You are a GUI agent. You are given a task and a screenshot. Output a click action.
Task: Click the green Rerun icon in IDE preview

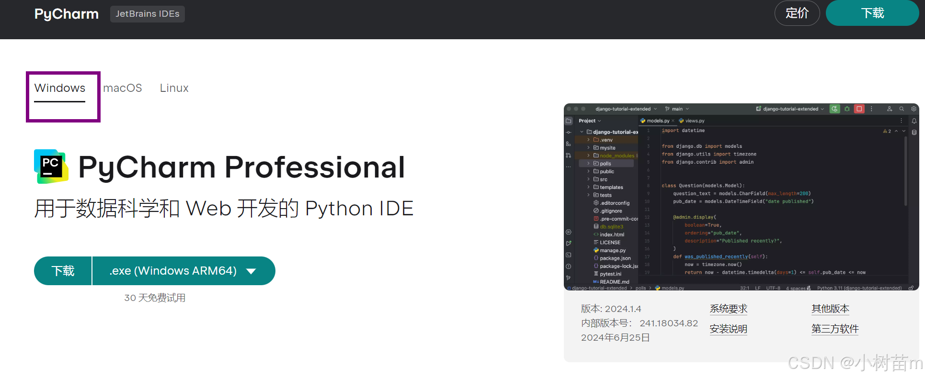click(x=835, y=109)
